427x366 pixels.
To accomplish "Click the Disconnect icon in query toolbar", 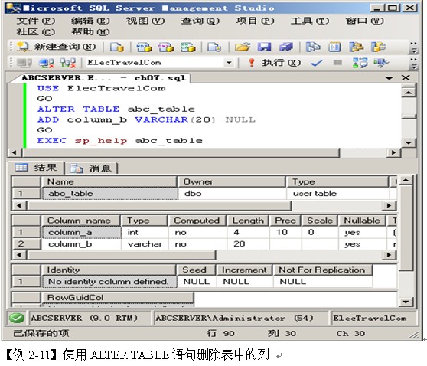I will (x=46, y=63).
